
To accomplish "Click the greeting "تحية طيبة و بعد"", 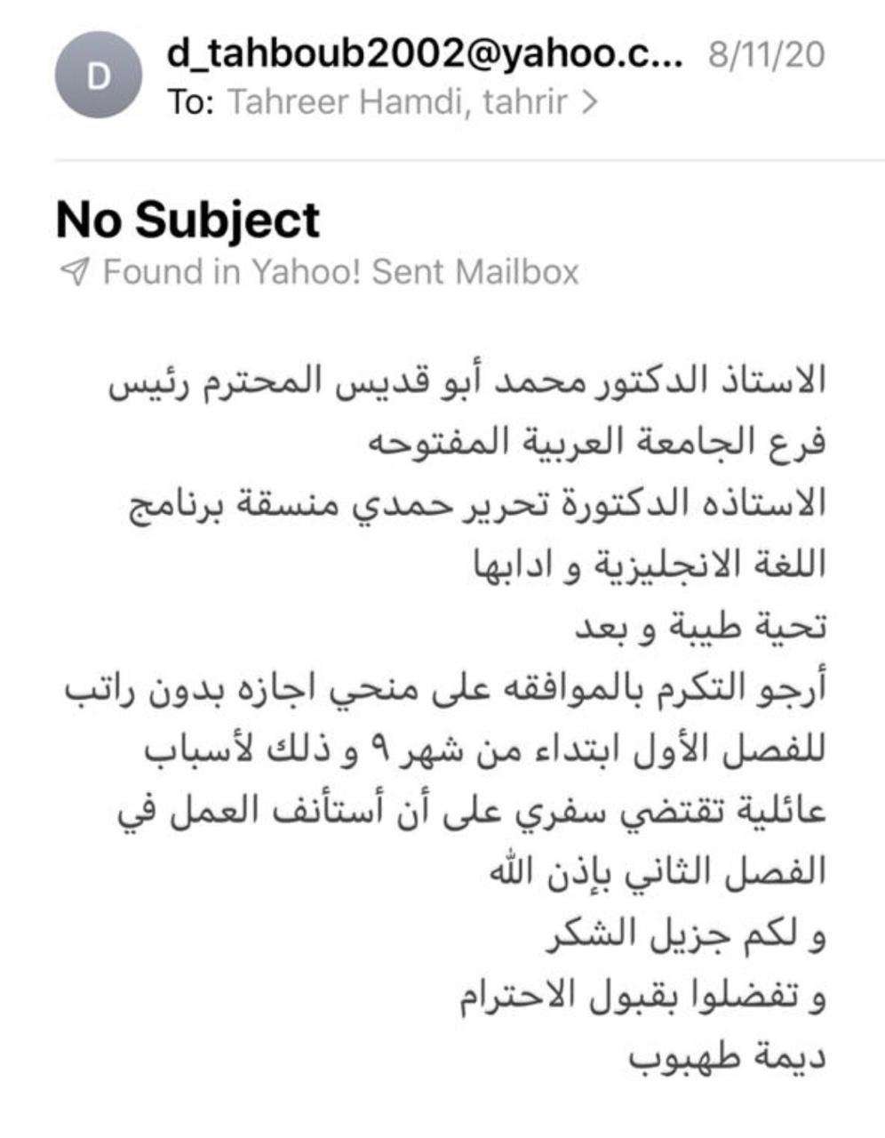I will (701, 628).
